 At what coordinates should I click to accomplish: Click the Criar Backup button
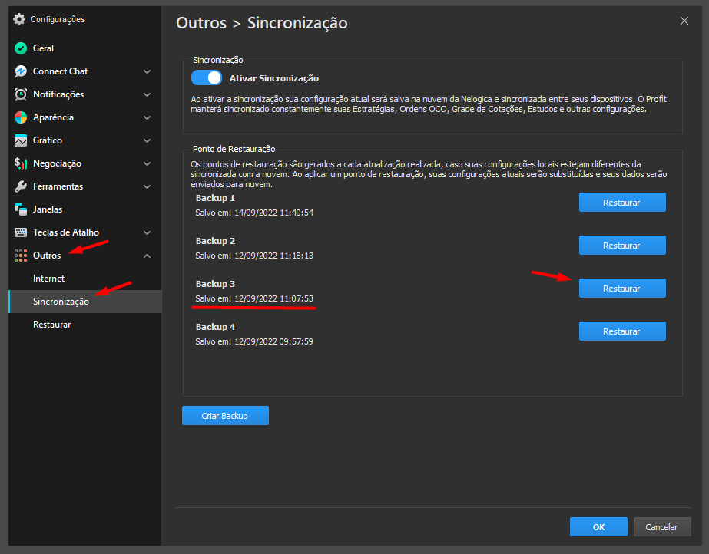point(225,415)
